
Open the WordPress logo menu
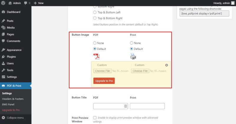click(3, 3)
